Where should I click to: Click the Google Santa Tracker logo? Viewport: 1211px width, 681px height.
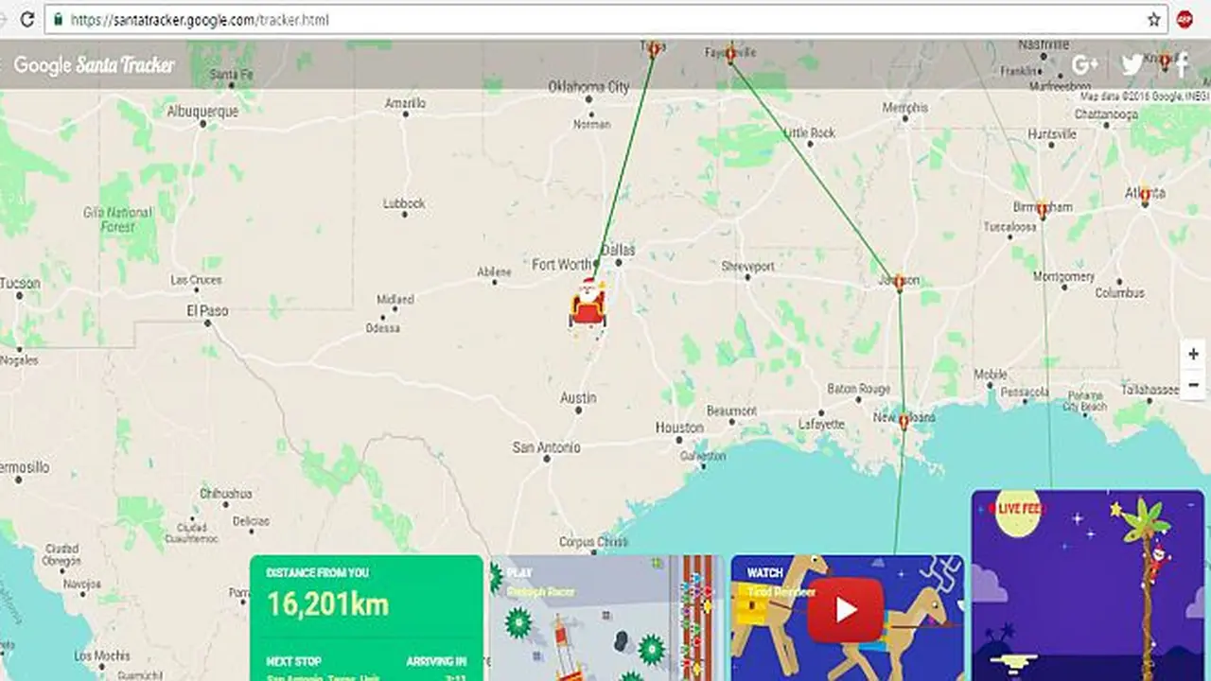(94, 65)
